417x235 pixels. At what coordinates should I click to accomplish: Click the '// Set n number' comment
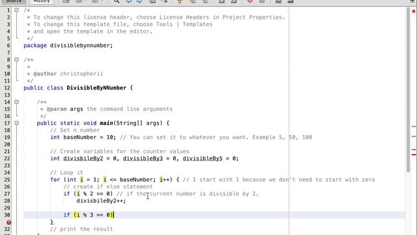[75, 131]
